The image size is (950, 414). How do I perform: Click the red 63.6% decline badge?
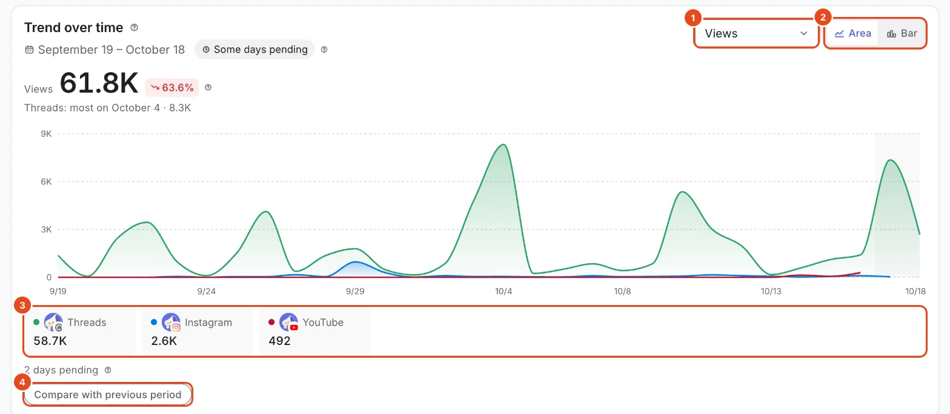coord(172,88)
